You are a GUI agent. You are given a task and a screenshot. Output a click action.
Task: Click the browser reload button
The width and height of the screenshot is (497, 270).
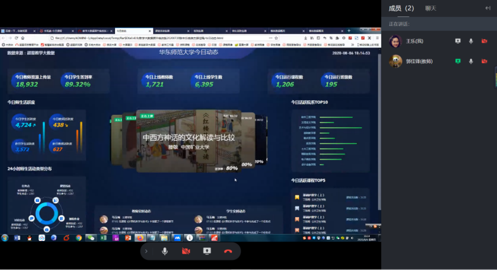[16, 38]
